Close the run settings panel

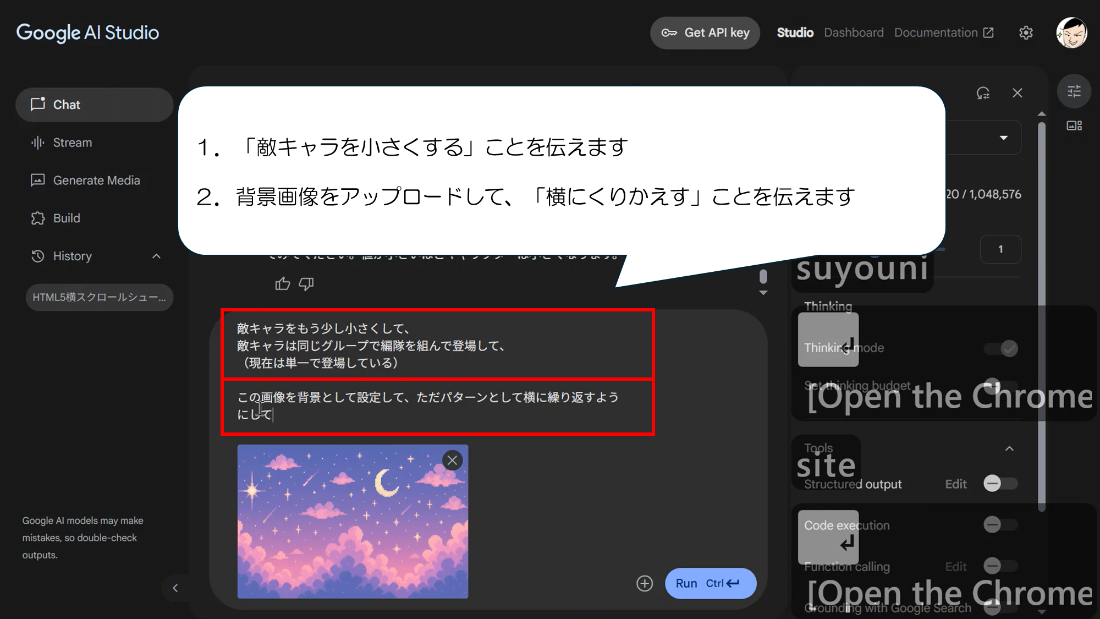(x=1018, y=93)
